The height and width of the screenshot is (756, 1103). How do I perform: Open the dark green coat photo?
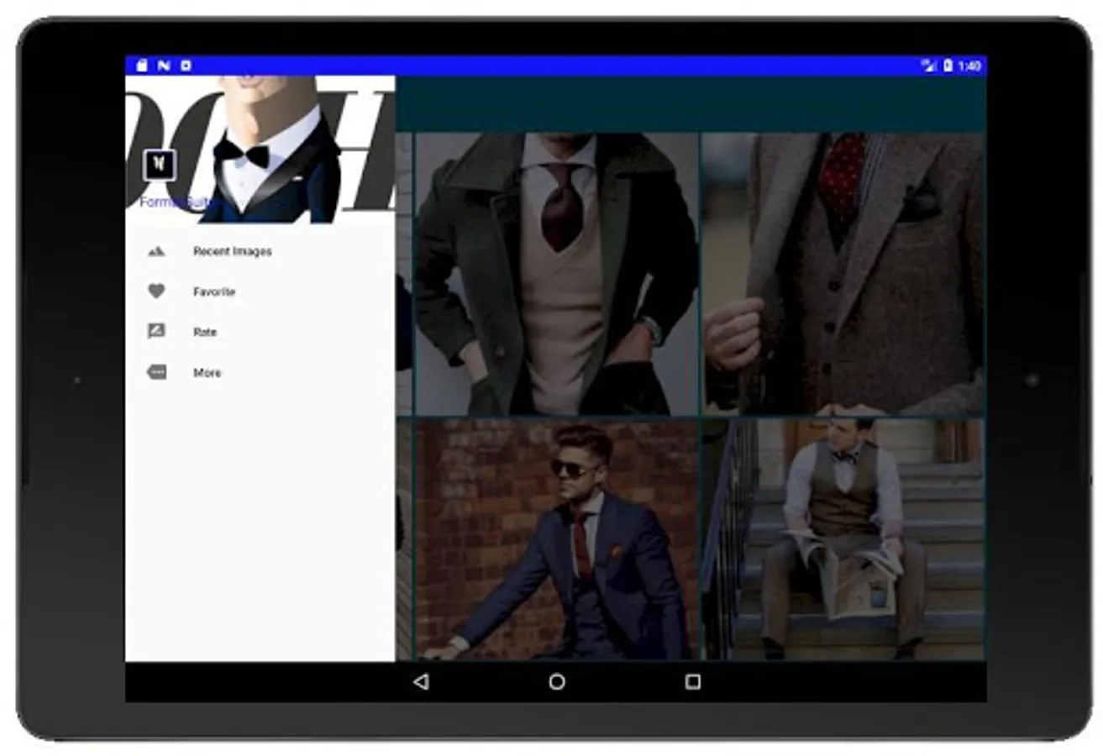(x=557, y=274)
